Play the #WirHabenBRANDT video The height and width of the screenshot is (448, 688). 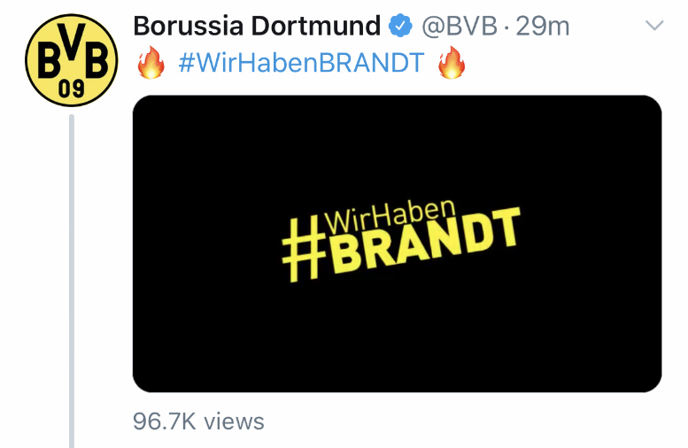click(x=397, y=243)
